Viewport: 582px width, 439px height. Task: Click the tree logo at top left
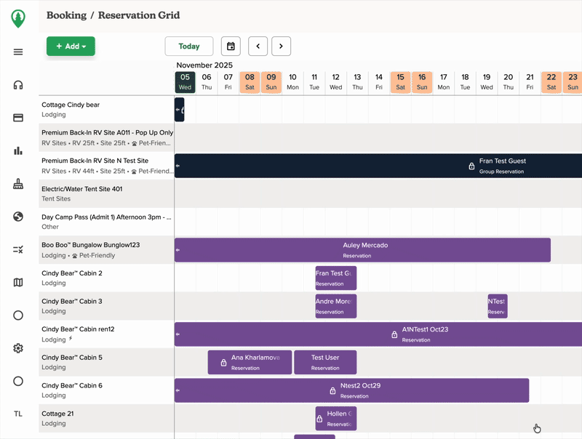(18, 17)
